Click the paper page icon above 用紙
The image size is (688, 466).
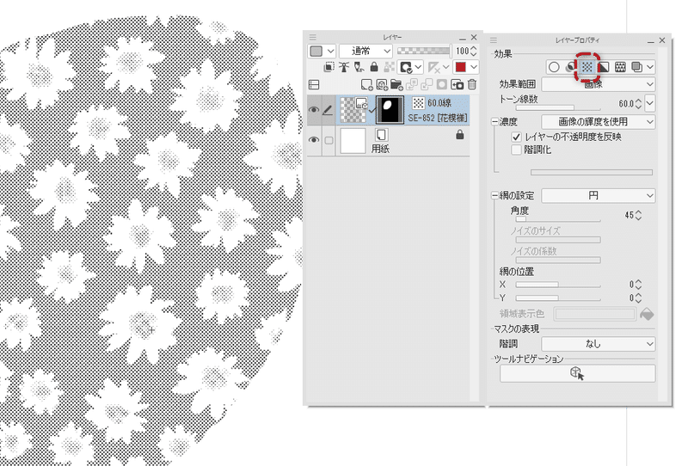(381, 134)
